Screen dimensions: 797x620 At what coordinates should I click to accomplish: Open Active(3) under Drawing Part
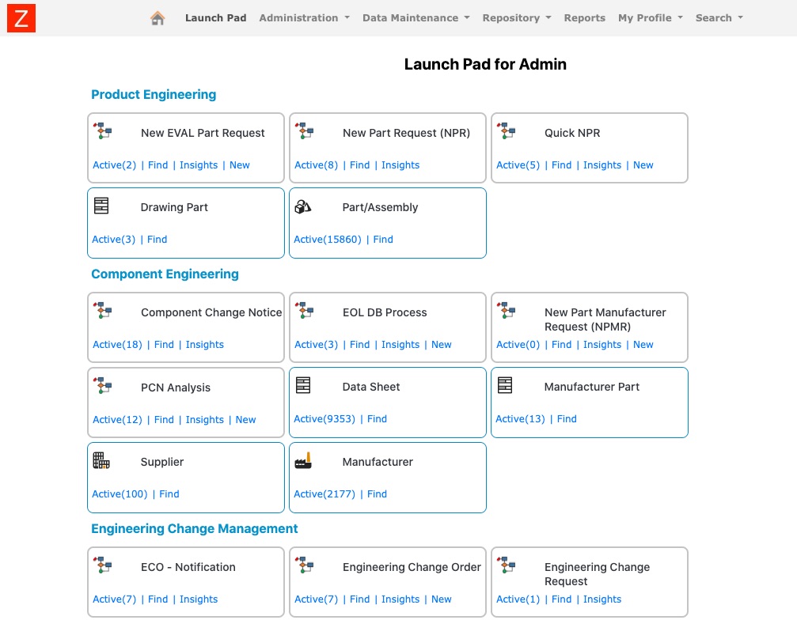114,239
